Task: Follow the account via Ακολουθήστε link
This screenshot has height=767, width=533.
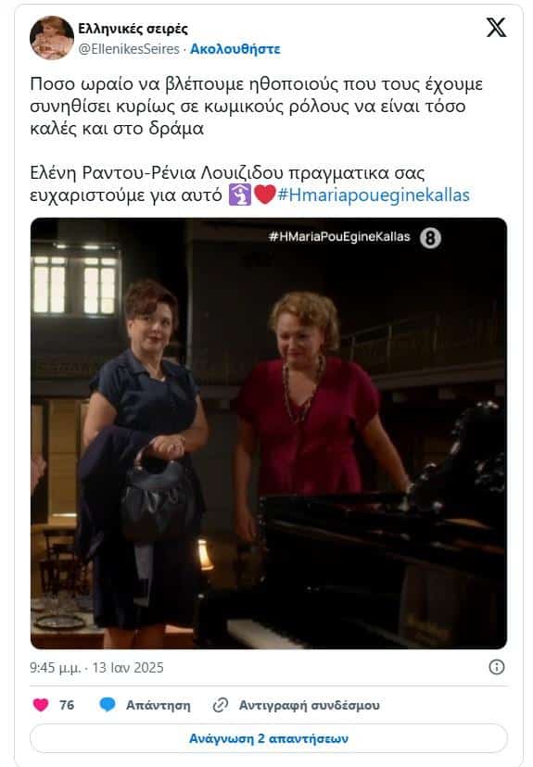Action: pyautogui.click(x=235, y=49)
